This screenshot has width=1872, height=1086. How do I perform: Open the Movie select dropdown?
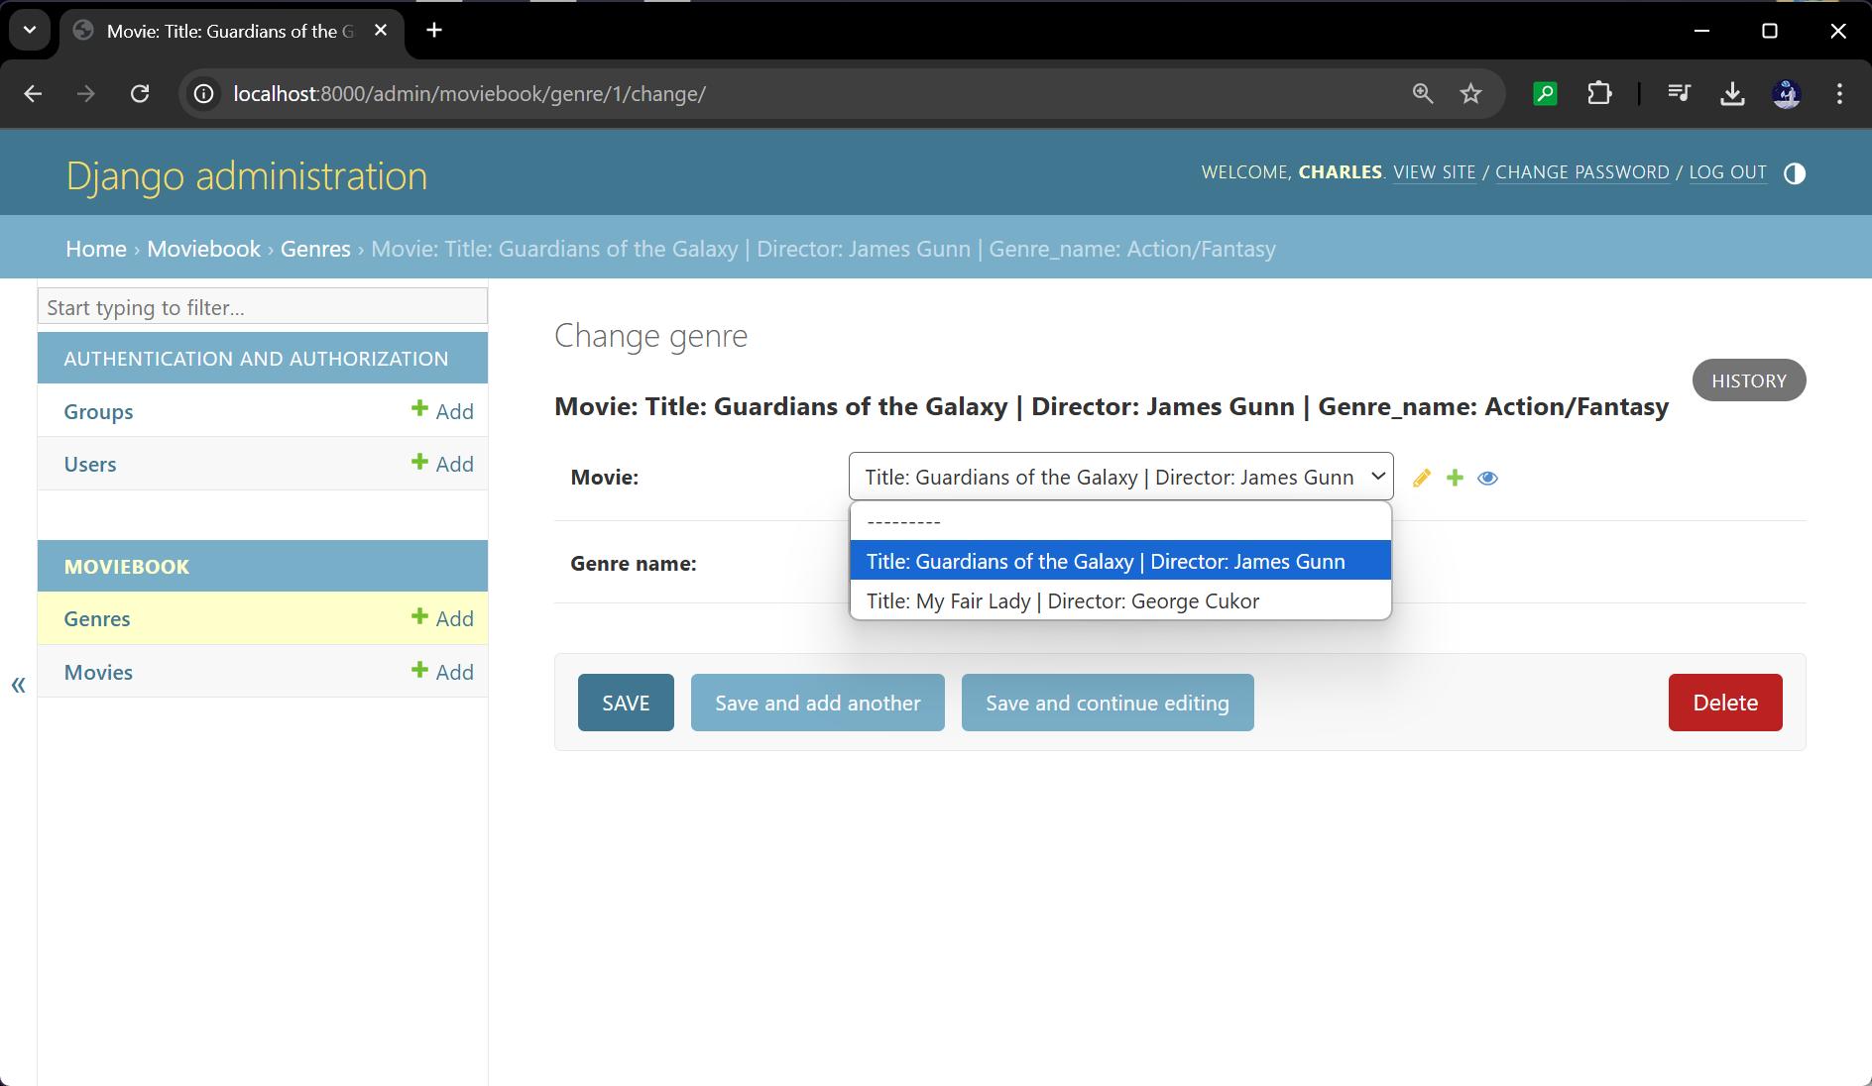(1120, 477)
